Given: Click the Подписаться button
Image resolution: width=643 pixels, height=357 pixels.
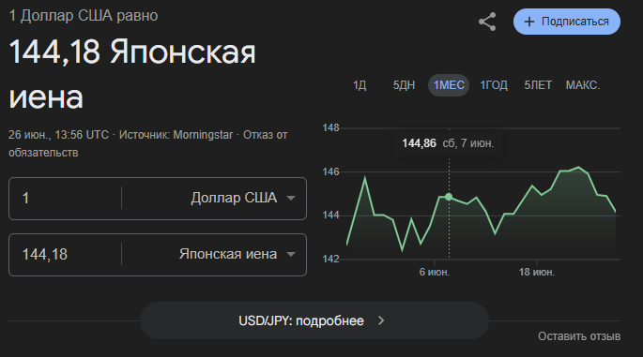Looking at the screenshot, I should 567,22.
